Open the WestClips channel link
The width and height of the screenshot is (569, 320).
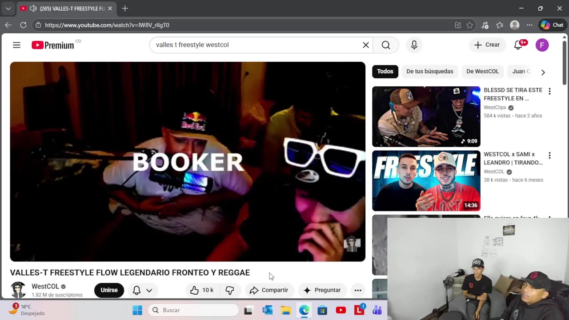(x=495, y=108)
